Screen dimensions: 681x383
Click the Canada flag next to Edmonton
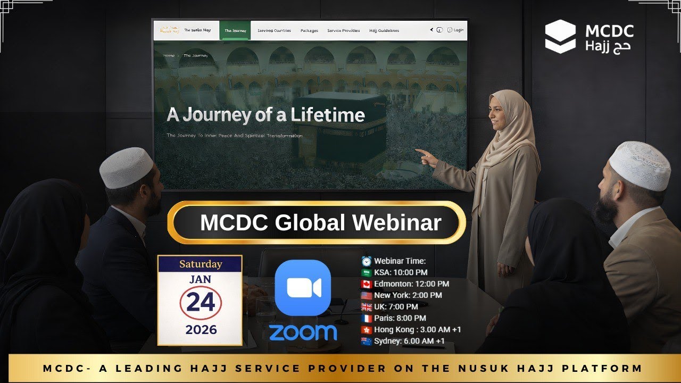367,284
